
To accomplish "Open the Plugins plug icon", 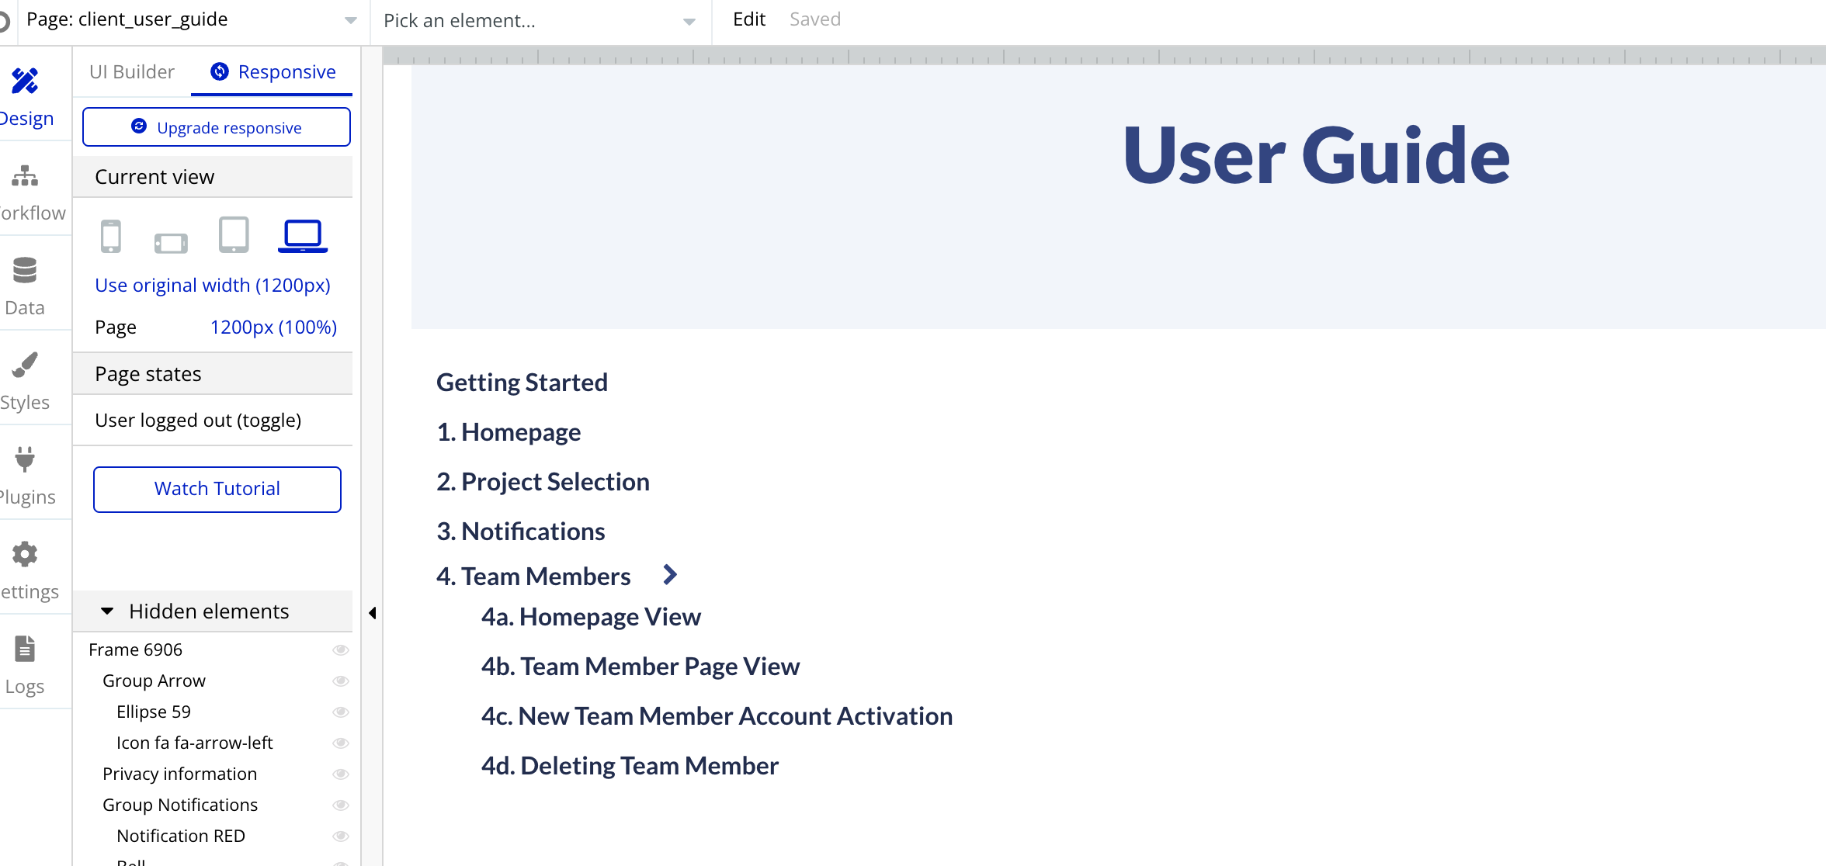I will (x=25, y=459).
